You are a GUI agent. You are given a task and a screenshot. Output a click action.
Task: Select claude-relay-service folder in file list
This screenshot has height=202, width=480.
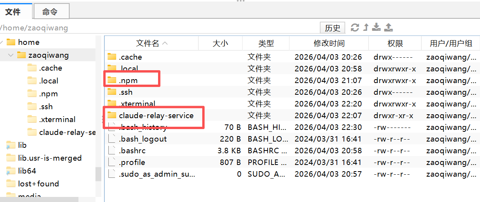(156, 115)
